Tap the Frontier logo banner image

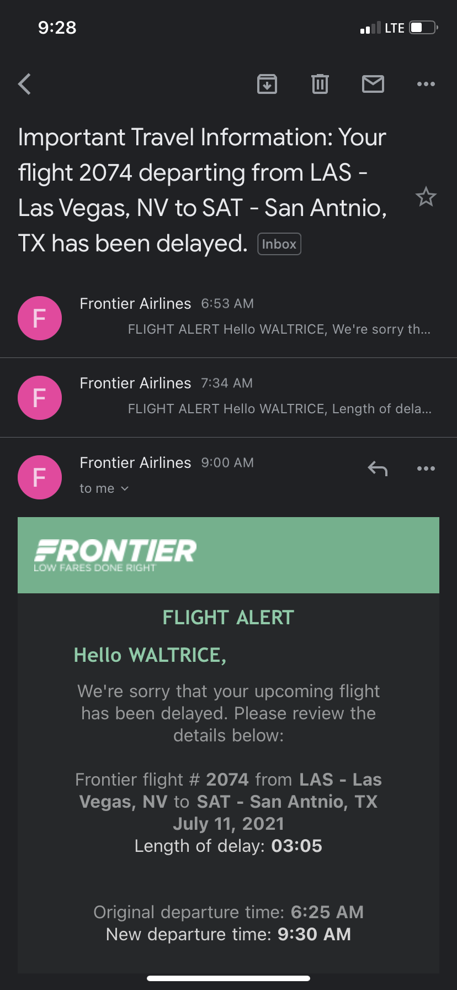tap(228, 555)
